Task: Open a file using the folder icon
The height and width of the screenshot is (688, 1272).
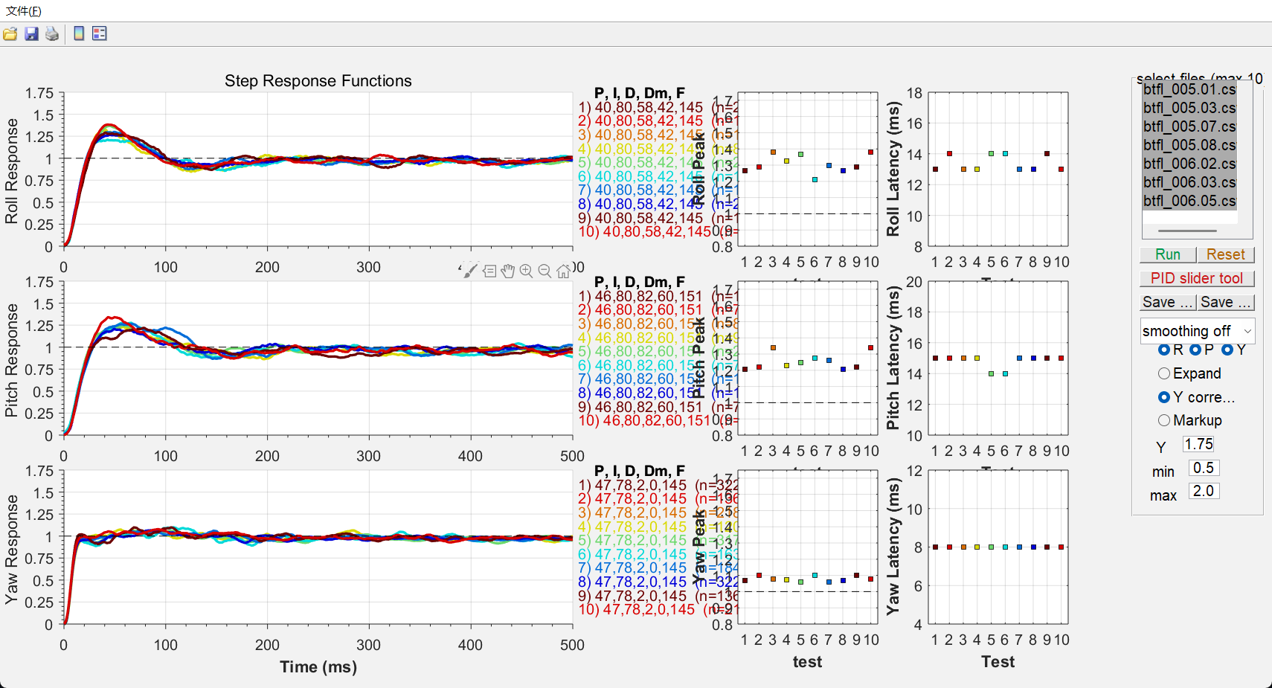Action: pyautogui.click(x=10, y=33)
